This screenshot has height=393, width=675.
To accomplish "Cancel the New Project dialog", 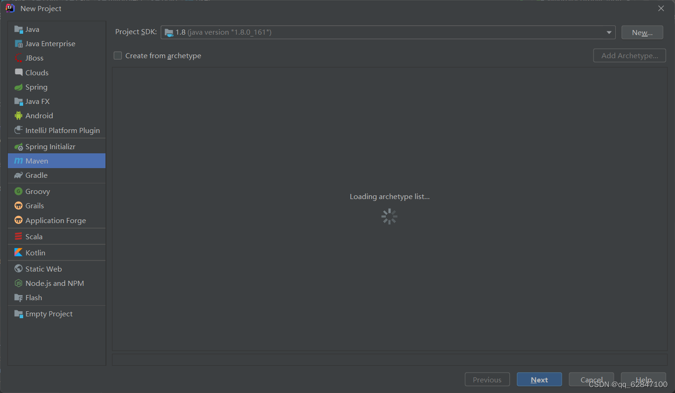I will [x=591, y=380].
